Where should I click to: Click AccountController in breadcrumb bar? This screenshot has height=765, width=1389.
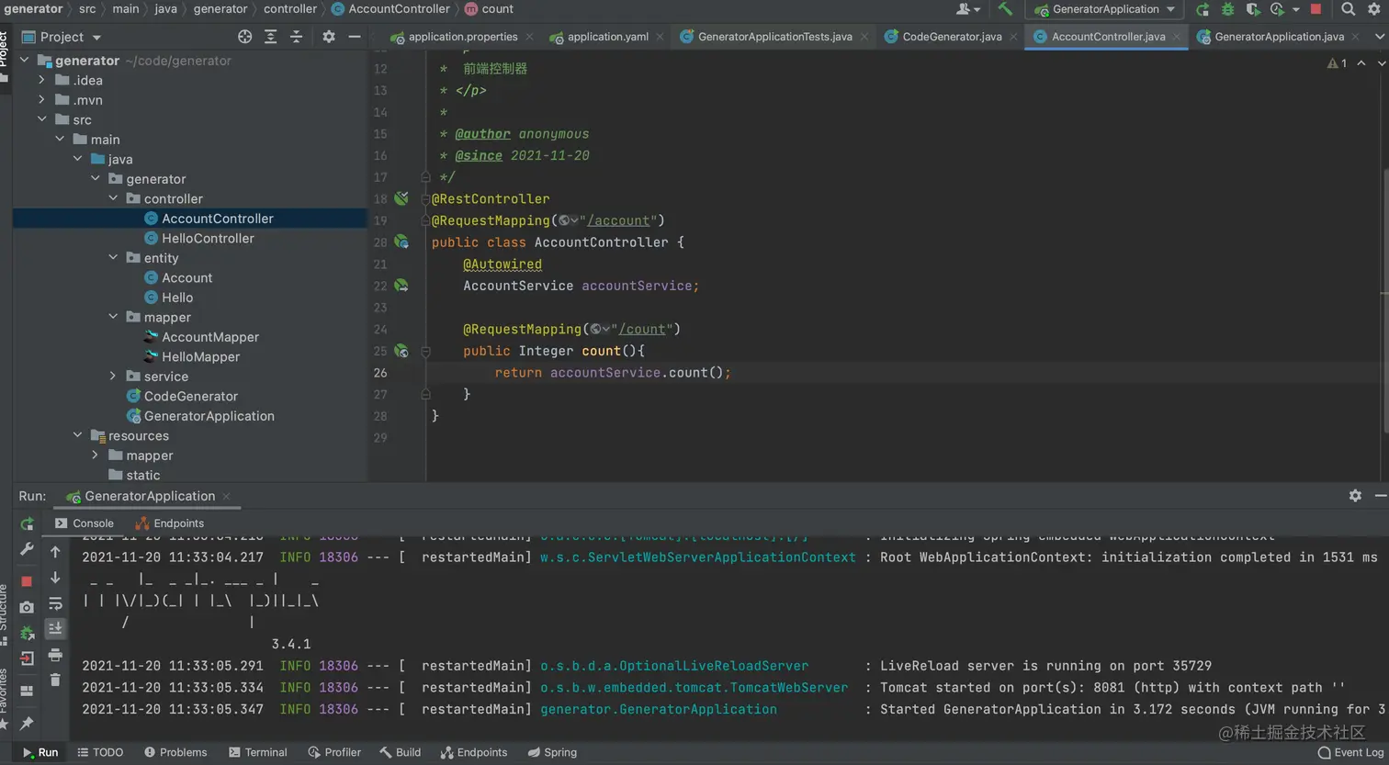(x=390, y=9)
